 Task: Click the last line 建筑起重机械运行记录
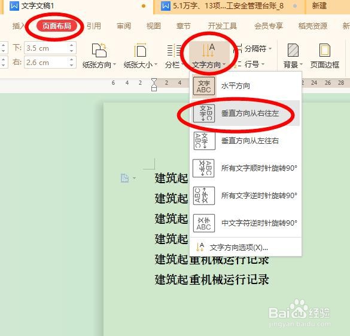(x=212, y=279)
